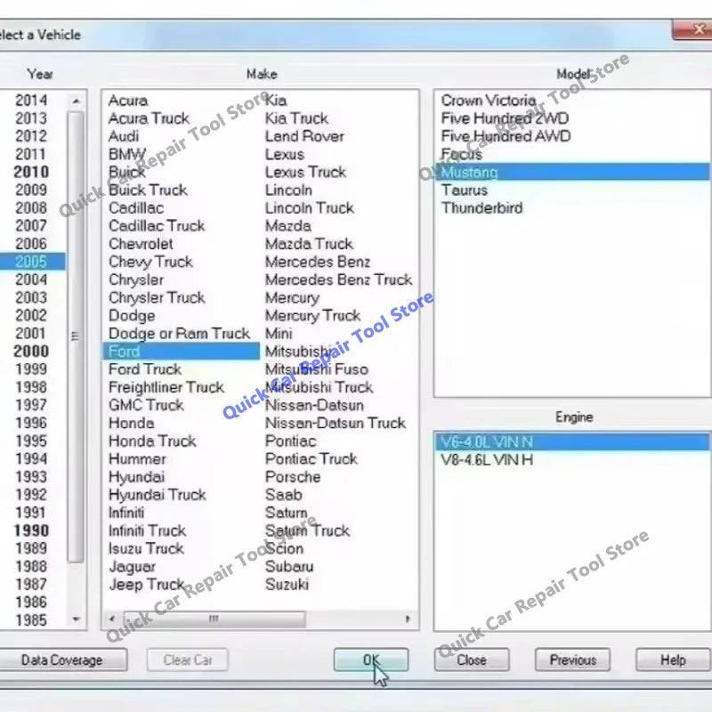Open the Data Coverage button
This screenshot has height=712, width=712.
[62, 659]
